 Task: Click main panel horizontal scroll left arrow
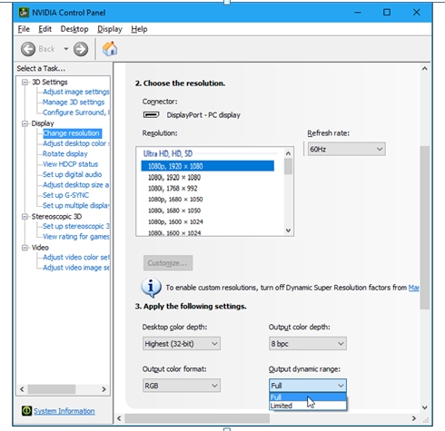coord(119,418)
